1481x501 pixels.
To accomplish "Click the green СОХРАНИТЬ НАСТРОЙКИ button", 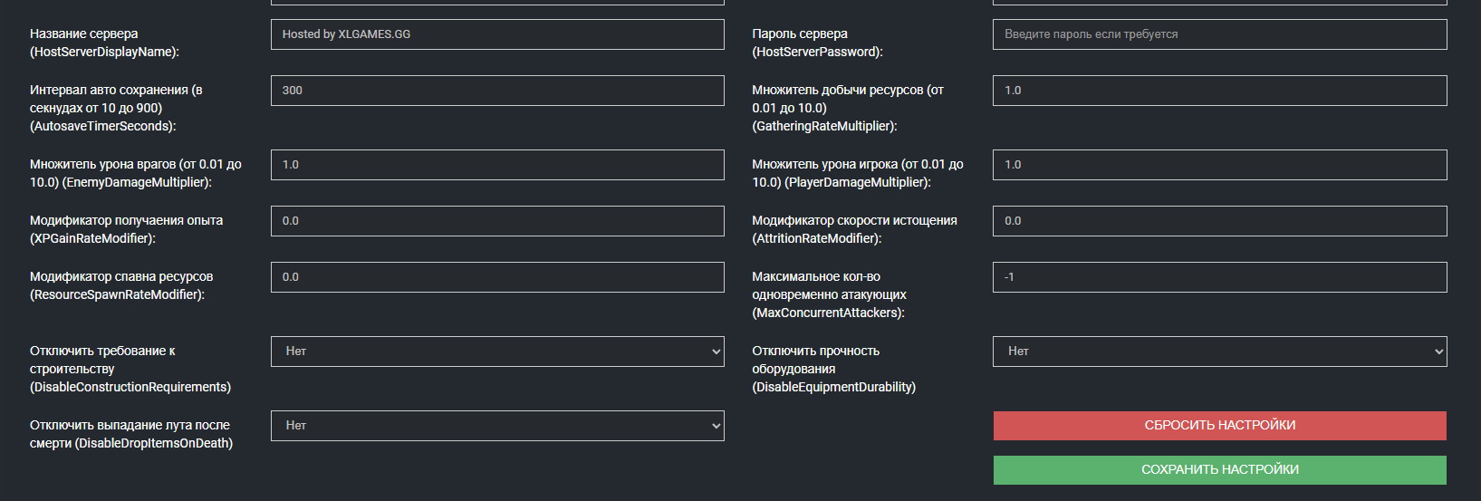I will coord(1219,470).
